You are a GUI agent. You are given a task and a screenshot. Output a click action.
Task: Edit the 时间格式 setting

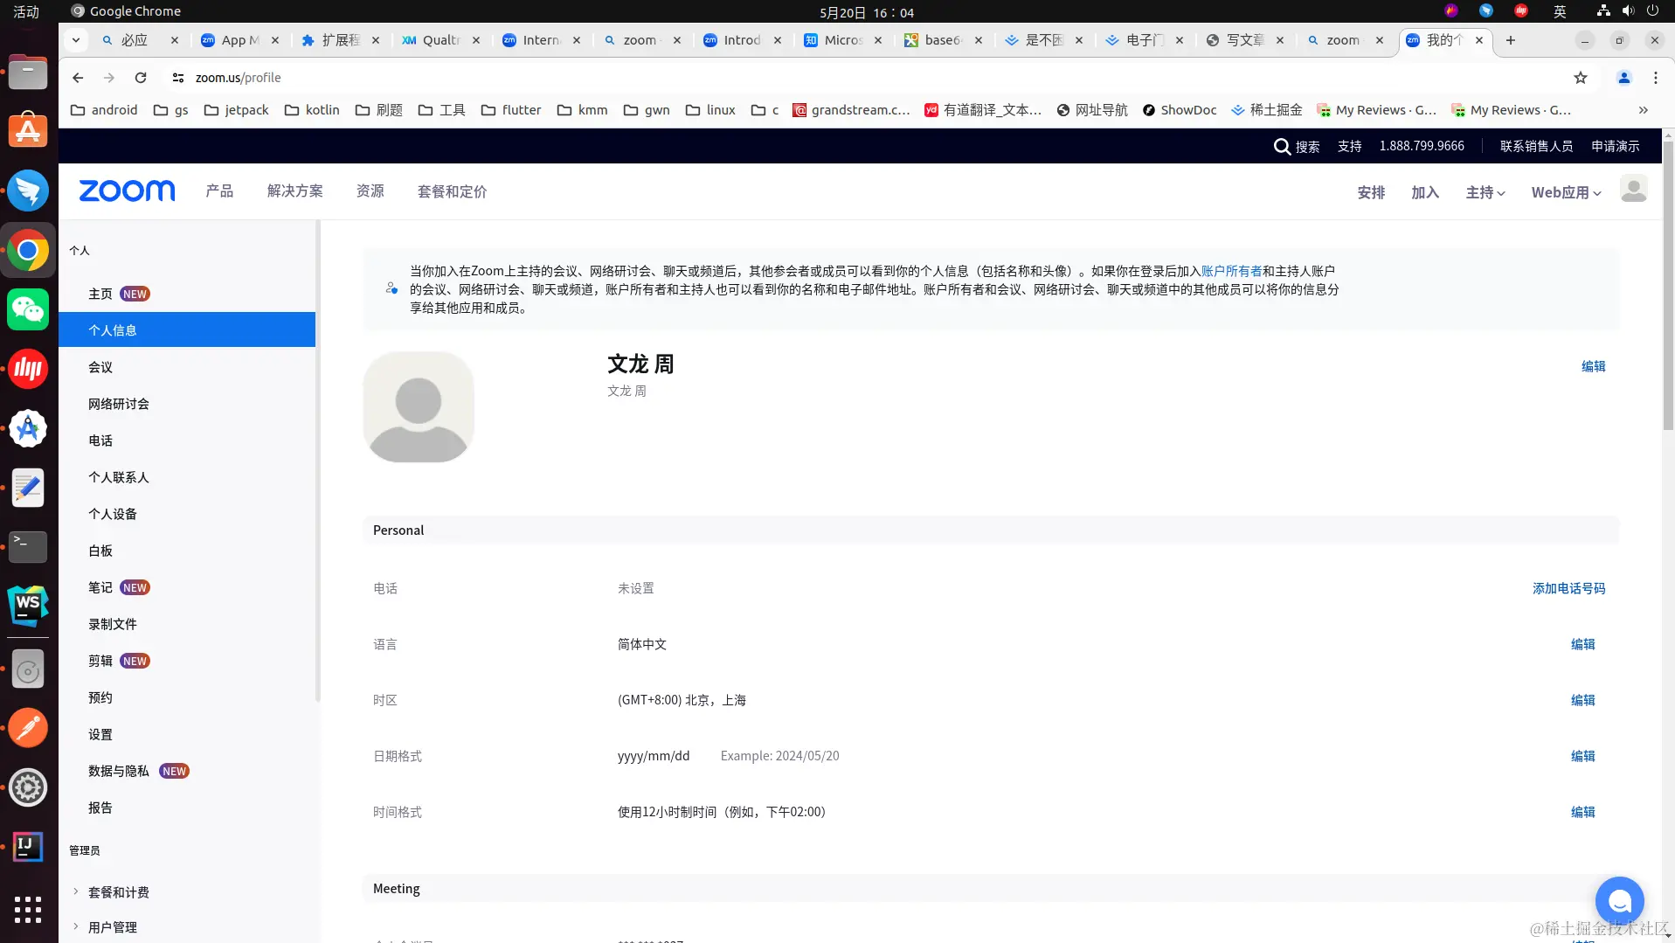point(1582,812)
